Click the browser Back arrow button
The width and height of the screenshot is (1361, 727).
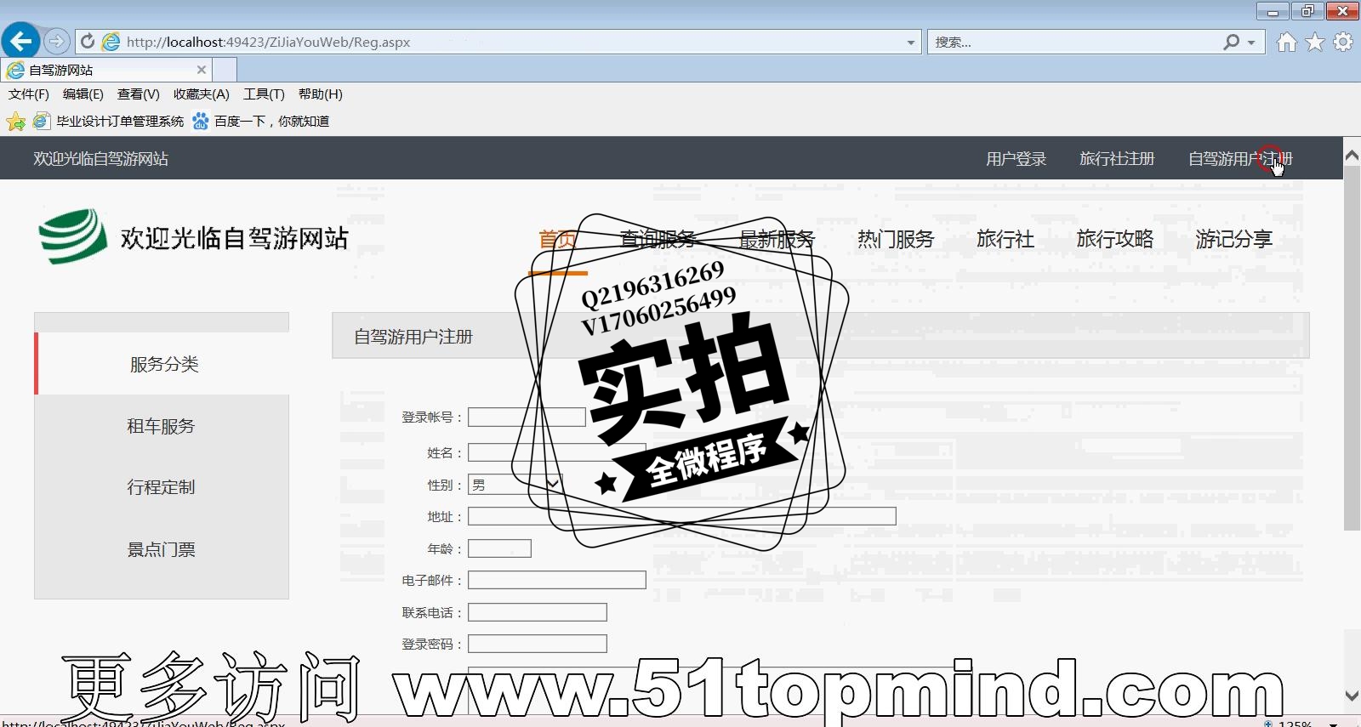click(21, 40)
